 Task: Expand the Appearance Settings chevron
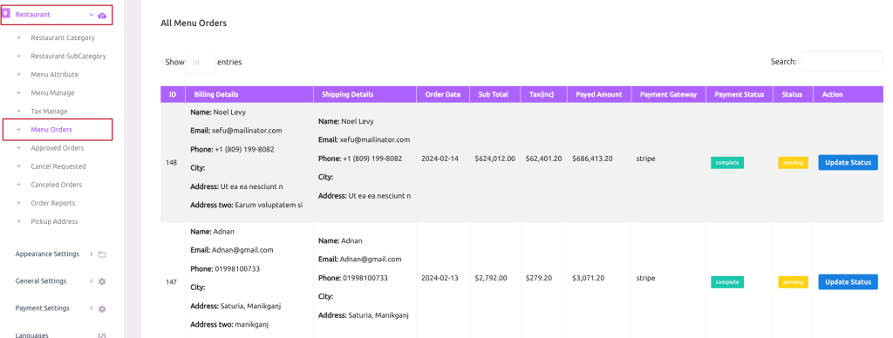pos(92,253)
